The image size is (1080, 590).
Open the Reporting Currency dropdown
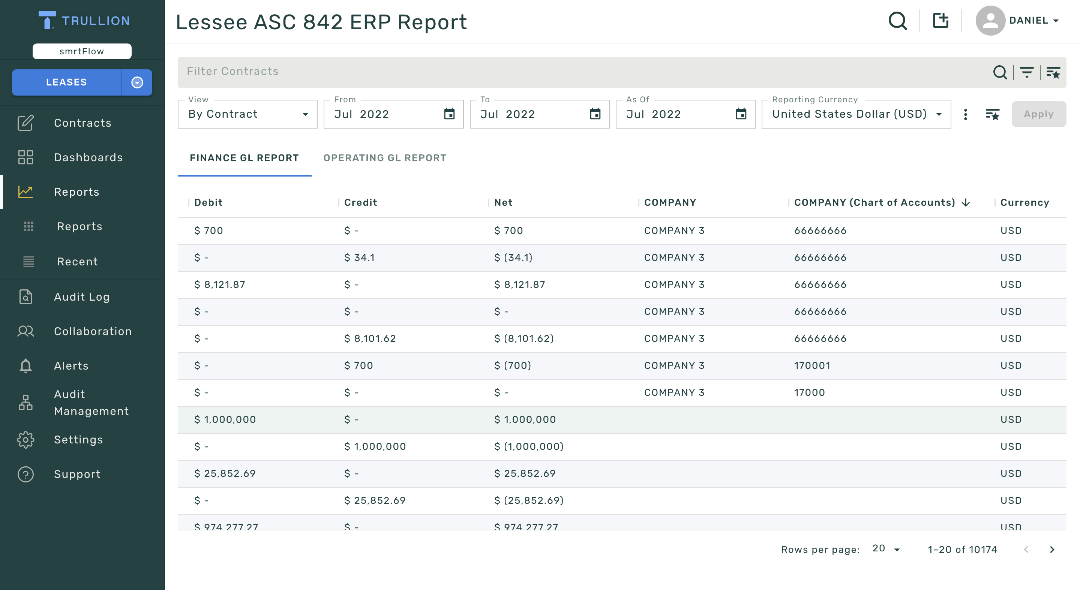856,114
